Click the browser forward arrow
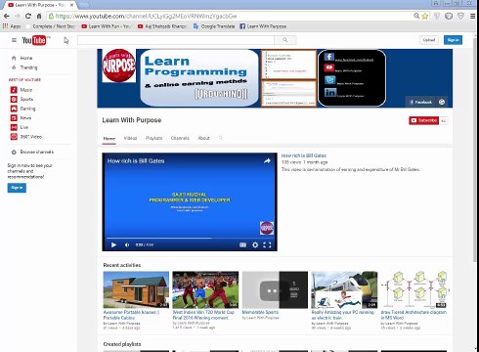The height and width of the screenshot is (352, 479). pos(17,16)
